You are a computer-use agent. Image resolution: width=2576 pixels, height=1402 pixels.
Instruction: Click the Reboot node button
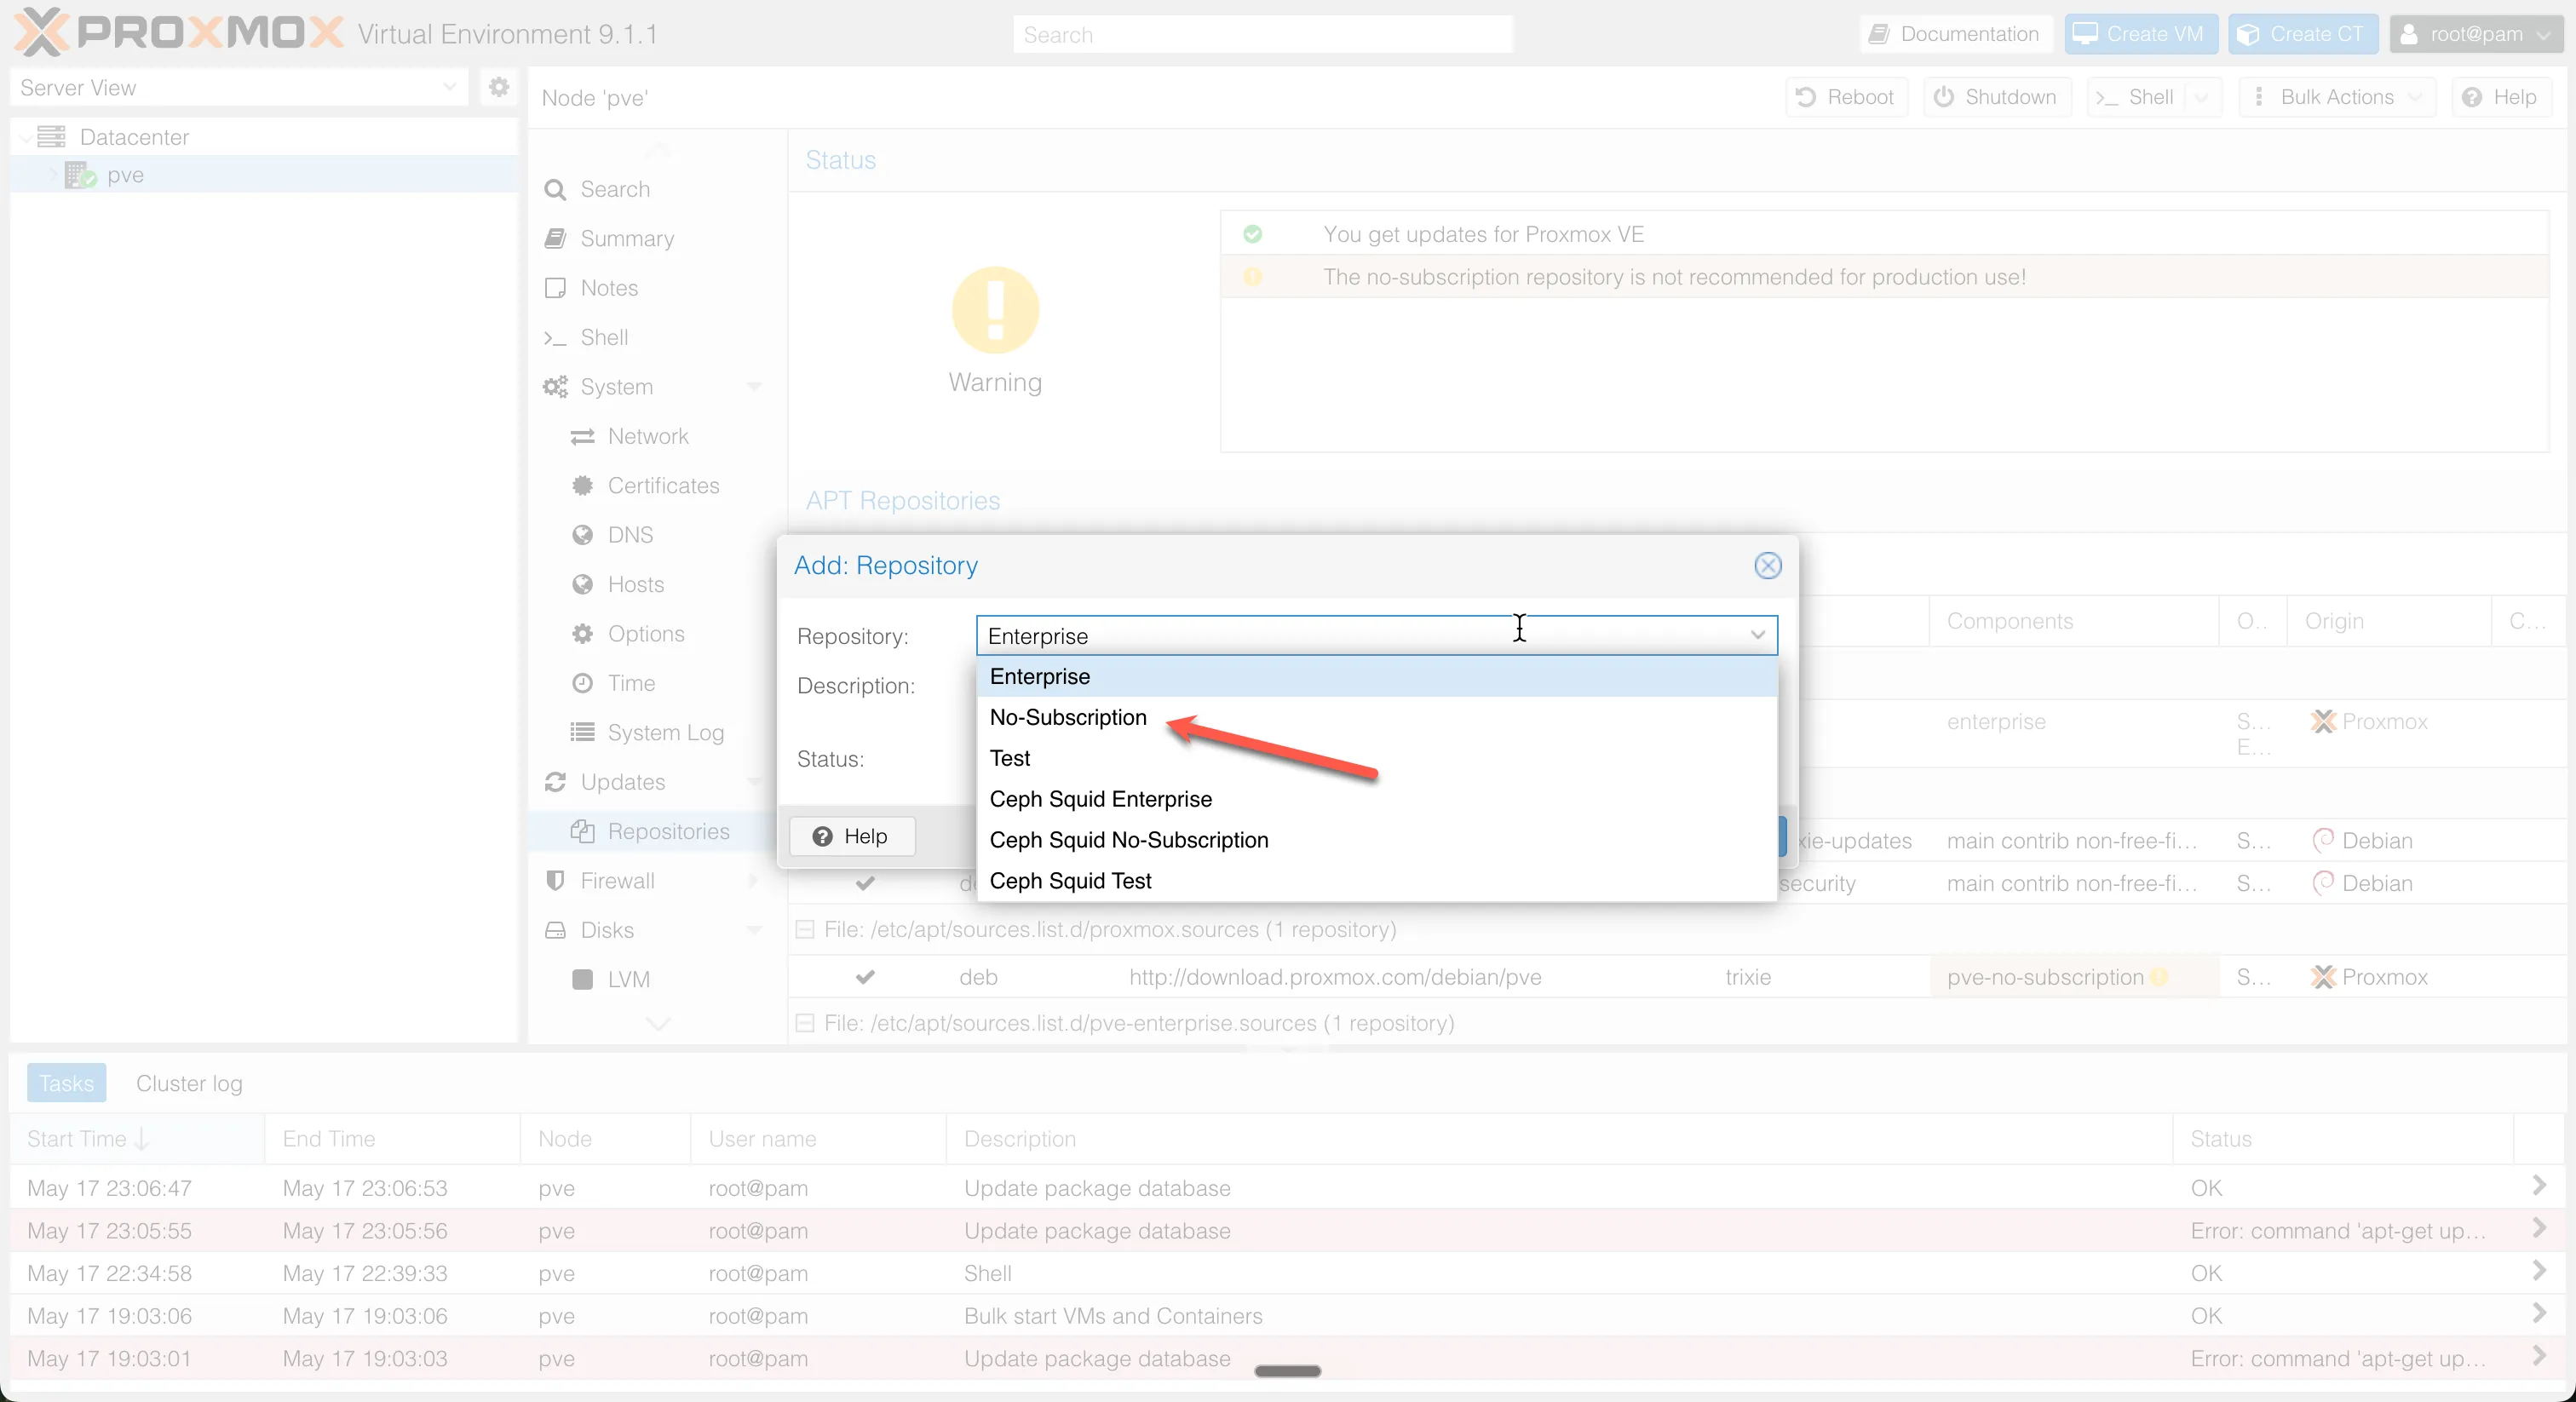1845,97
